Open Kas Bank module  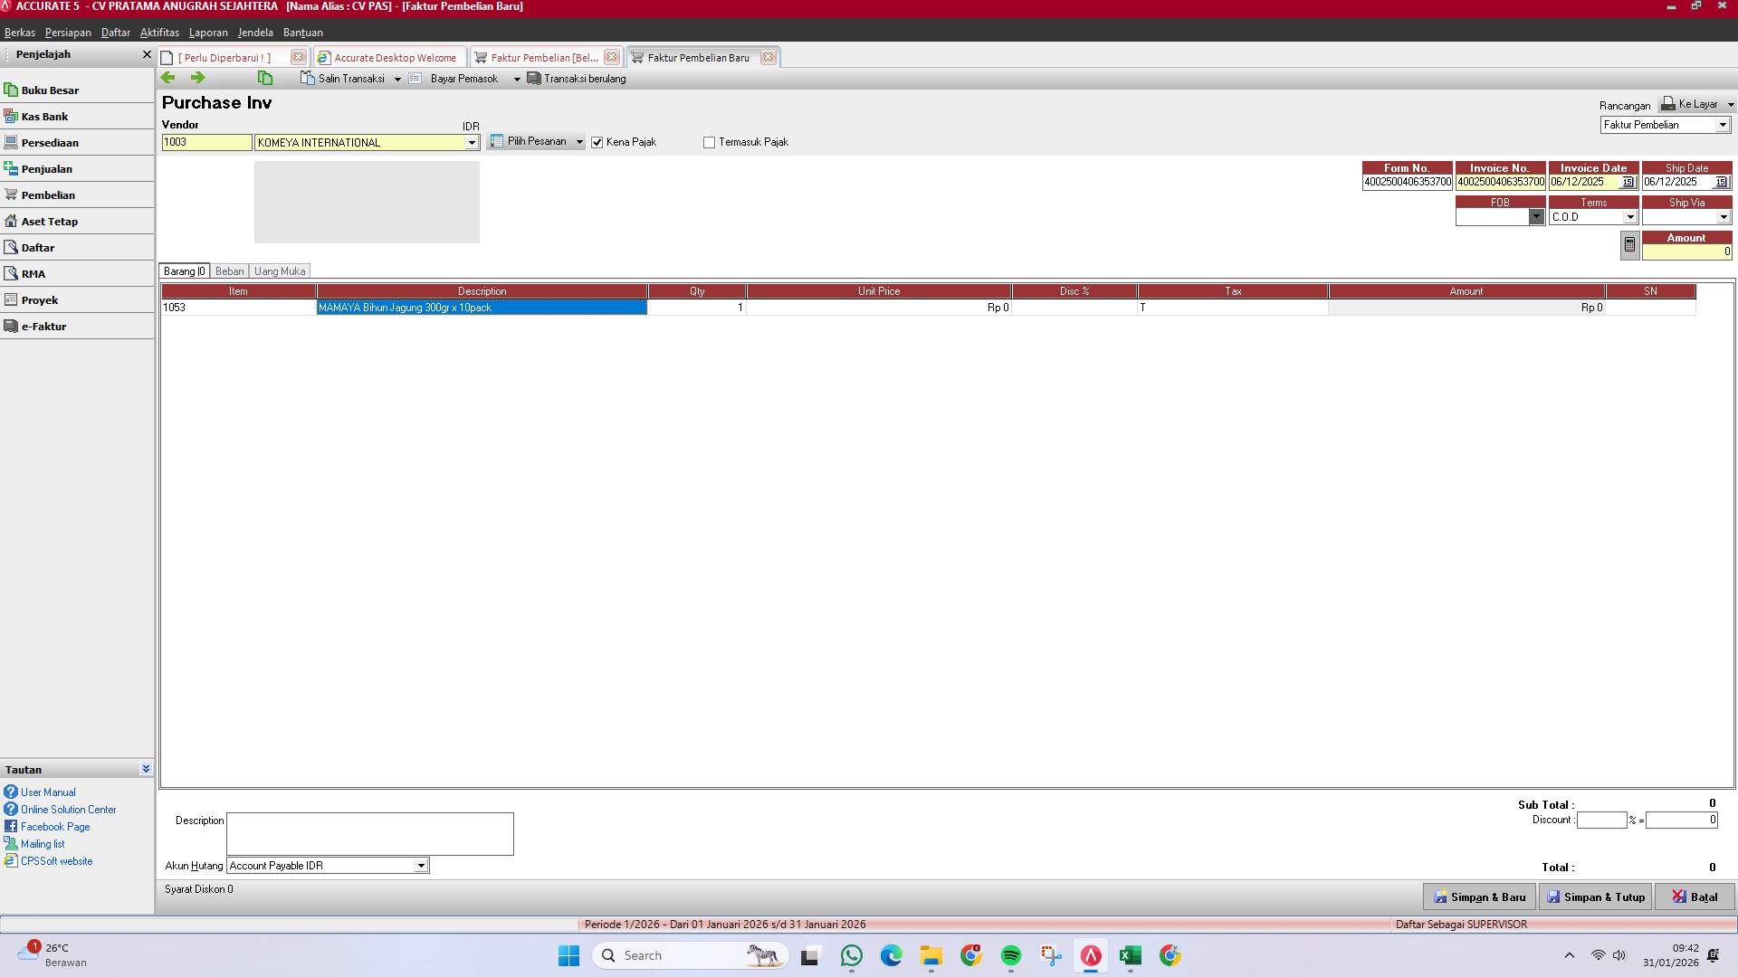click(43, 116)
